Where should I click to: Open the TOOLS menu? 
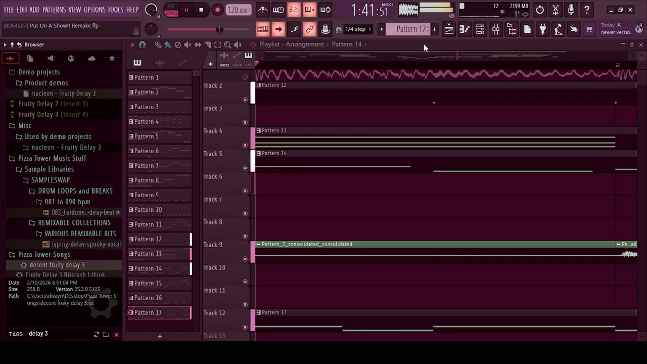click(x=115, y=10)
